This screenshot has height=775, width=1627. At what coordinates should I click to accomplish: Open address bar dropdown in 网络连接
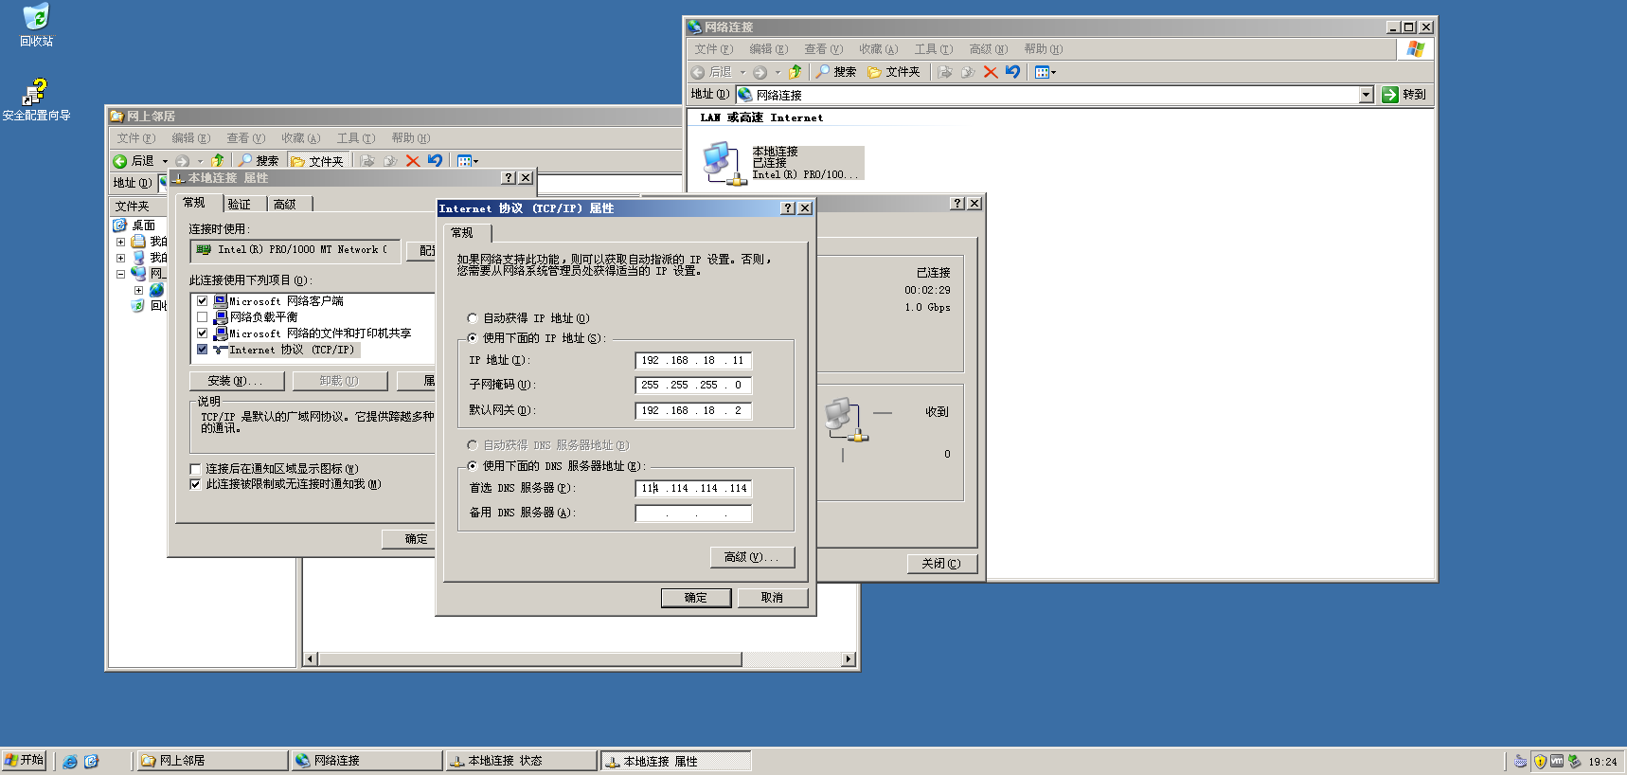tap(1367, 95)
